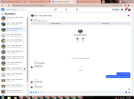This screenshot has height=99, width=134.
Task: Click 'Drop your contact number' sent bubble
Action: pos(118,77)
